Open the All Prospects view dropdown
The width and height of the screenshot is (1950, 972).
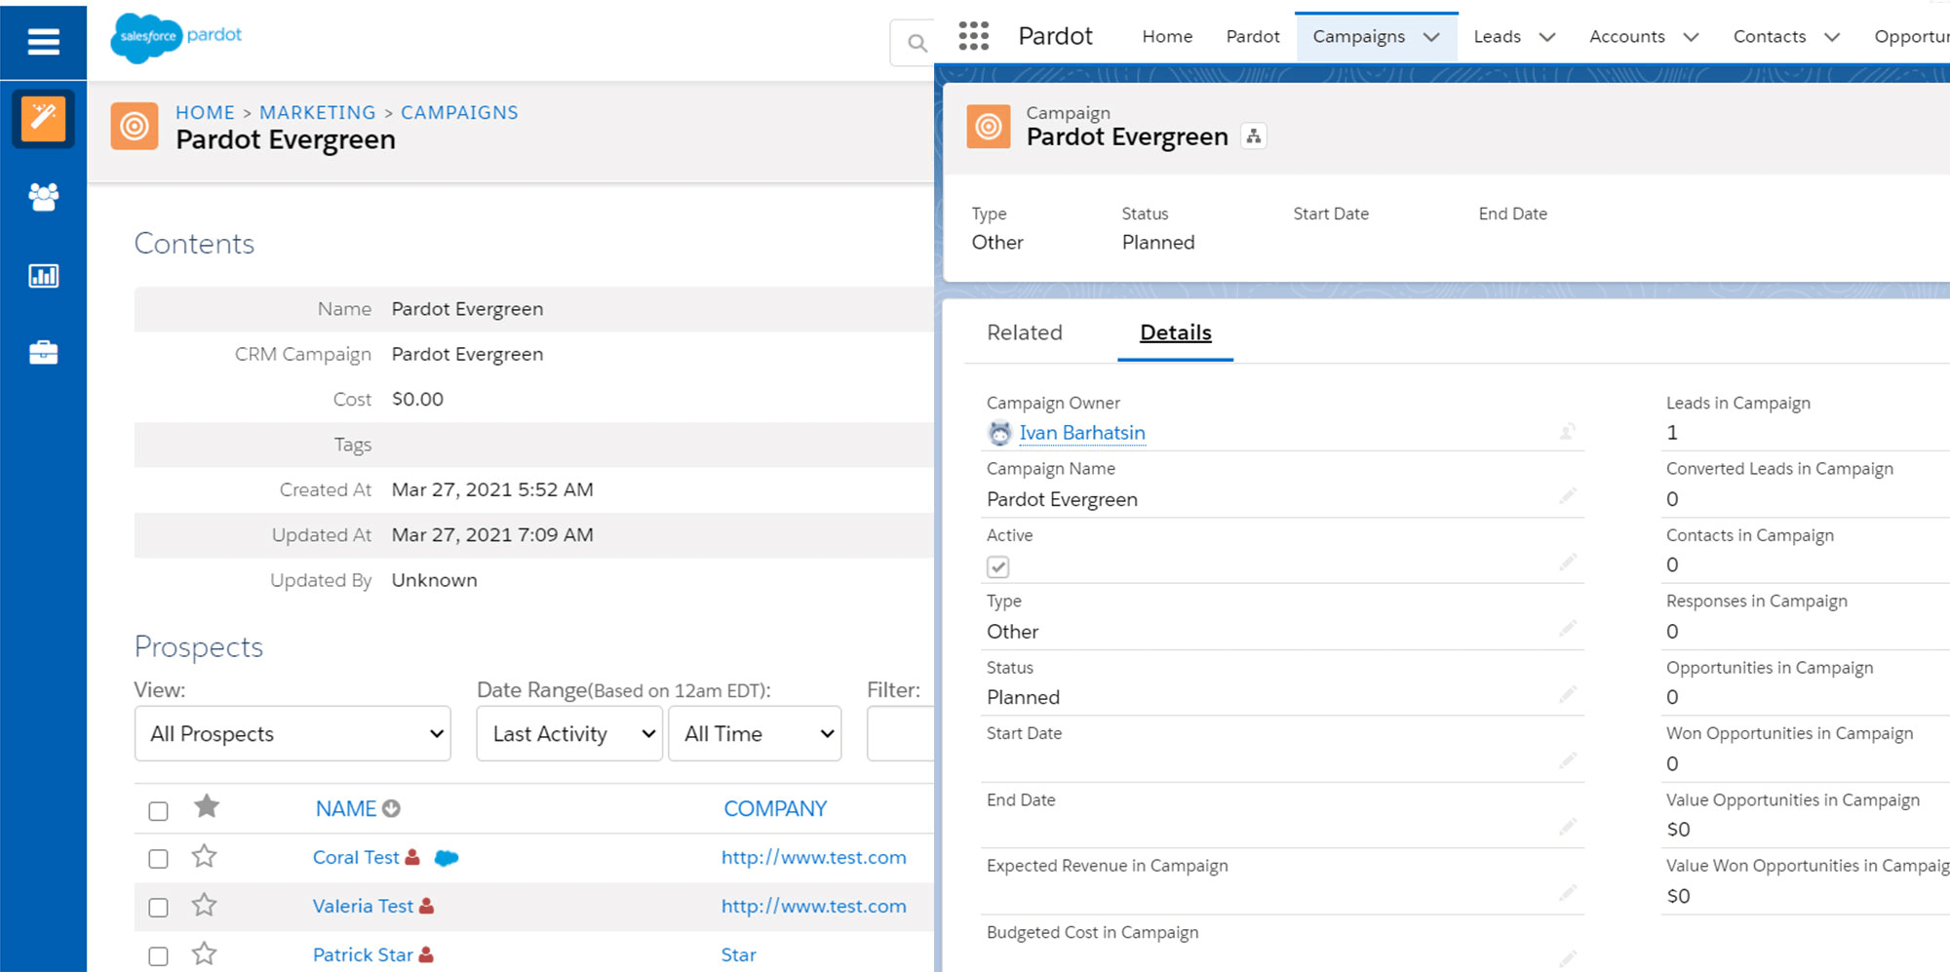(x=292, y=733)
